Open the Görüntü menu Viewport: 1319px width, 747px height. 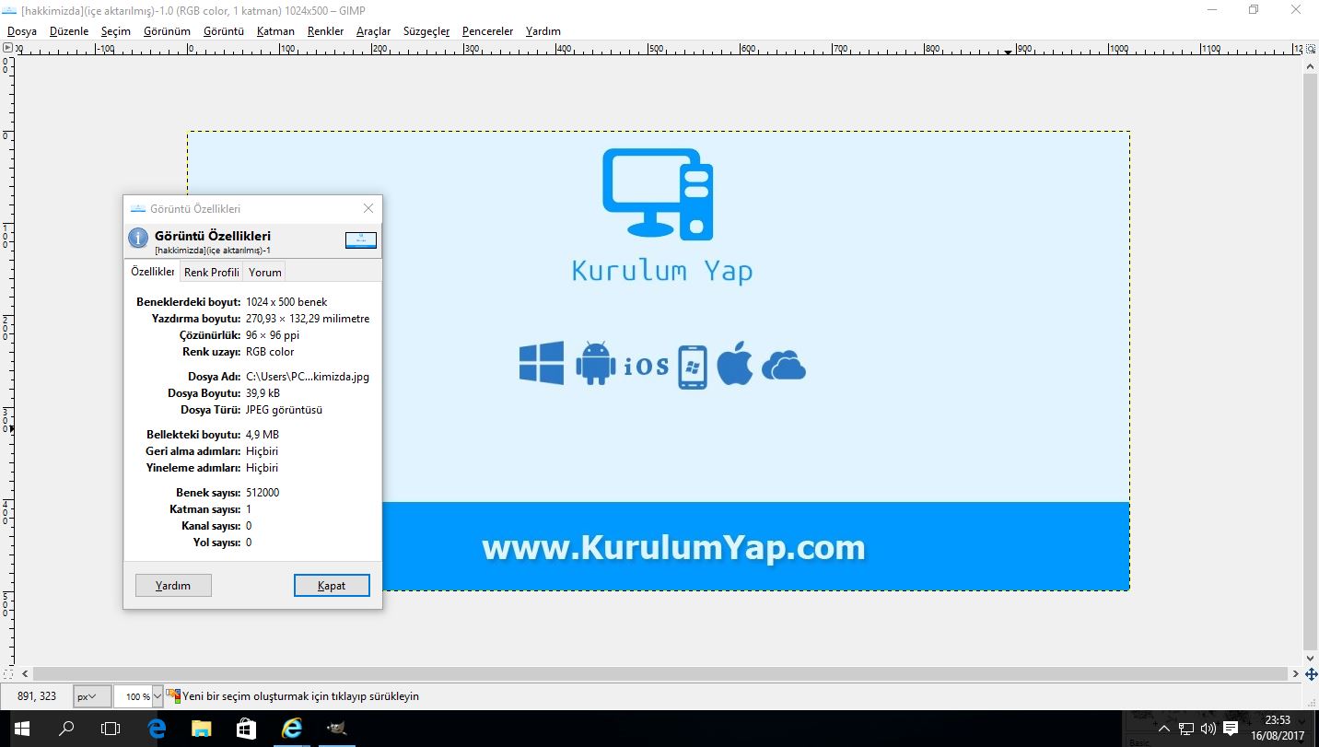point(224,31)
